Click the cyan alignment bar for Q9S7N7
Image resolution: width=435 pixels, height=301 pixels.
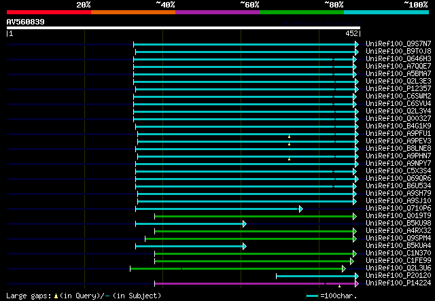pos(244,44)
